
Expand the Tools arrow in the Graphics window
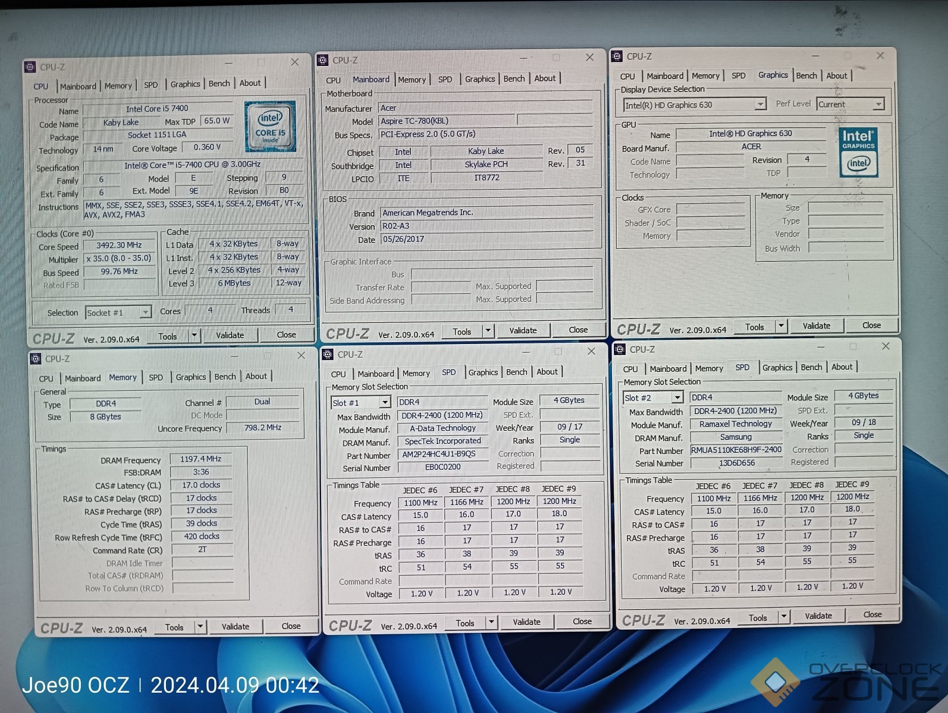[x=781, y=326]
